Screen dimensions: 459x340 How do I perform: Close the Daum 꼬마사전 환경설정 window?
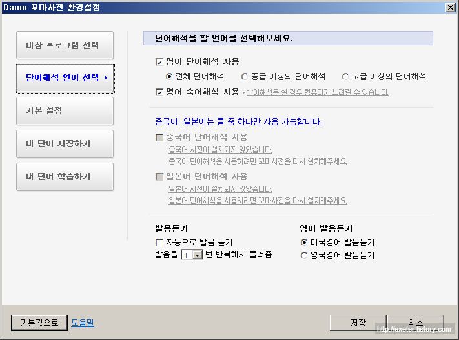(450, 7)
